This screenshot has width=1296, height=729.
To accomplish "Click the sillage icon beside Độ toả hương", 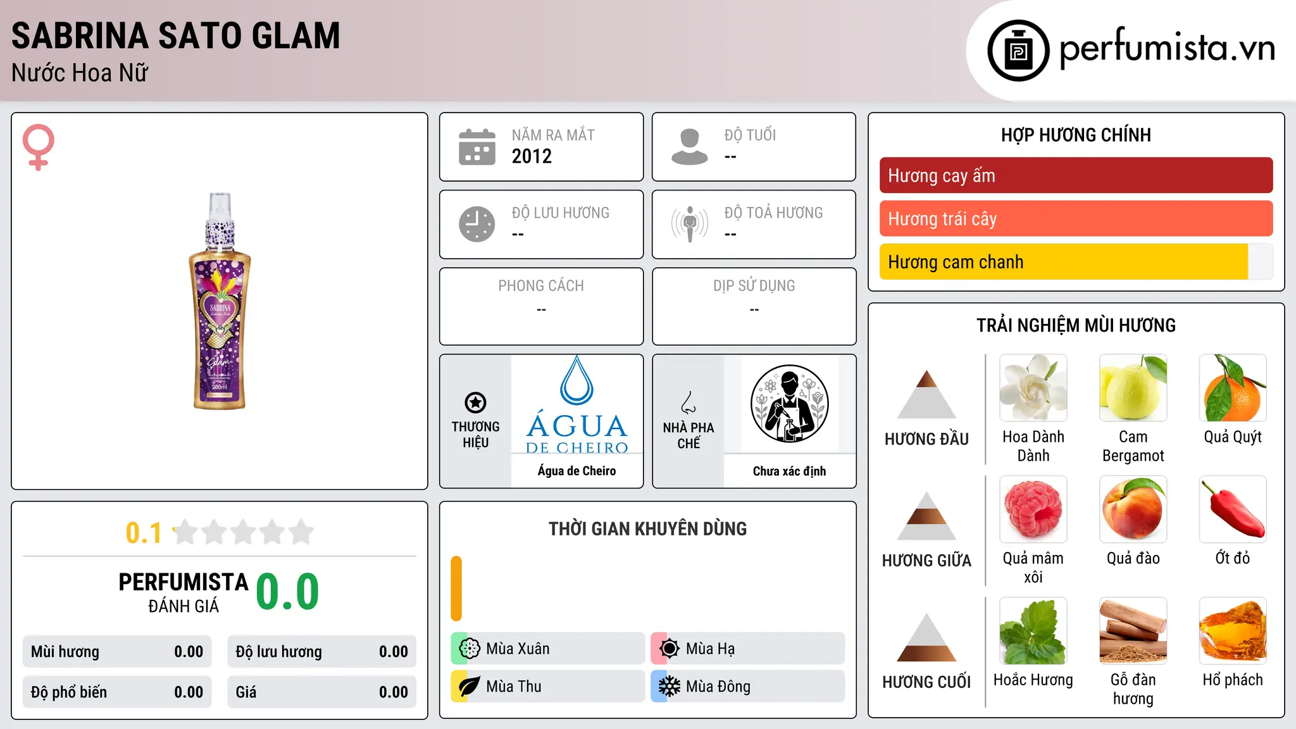I will pyautogui.click(x=690, y=224).
